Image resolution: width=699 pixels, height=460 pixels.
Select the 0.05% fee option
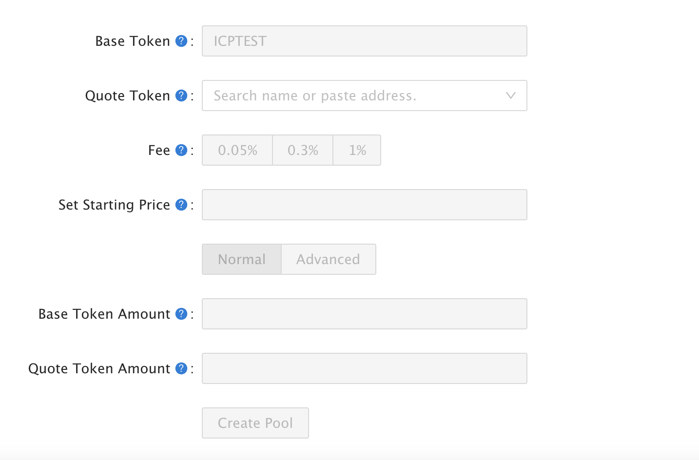237,150
